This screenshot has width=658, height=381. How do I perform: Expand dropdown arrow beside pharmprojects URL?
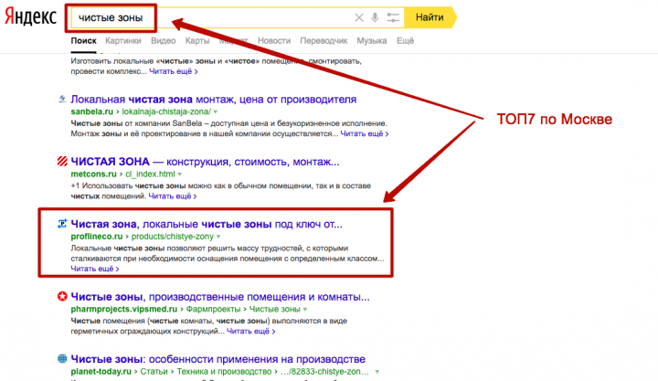(x=305, y=309)
